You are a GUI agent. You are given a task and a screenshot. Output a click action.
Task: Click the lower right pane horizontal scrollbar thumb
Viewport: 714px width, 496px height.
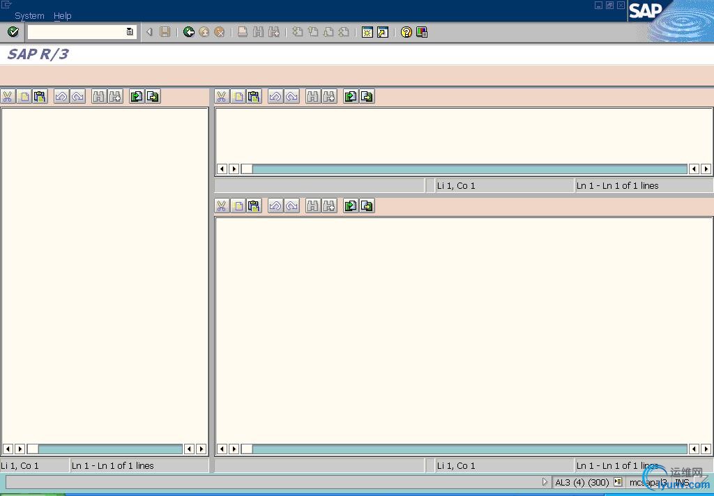point(247,449)
